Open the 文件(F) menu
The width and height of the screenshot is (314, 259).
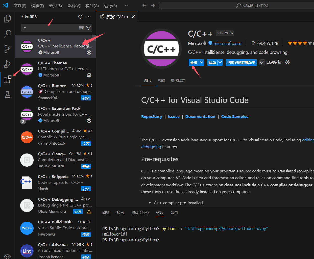click(20, 6)
